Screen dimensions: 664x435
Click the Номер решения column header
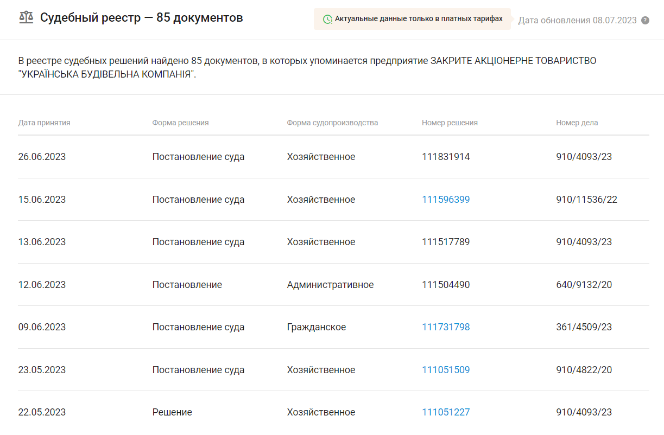pyautogui.click(x=450, y=123)
